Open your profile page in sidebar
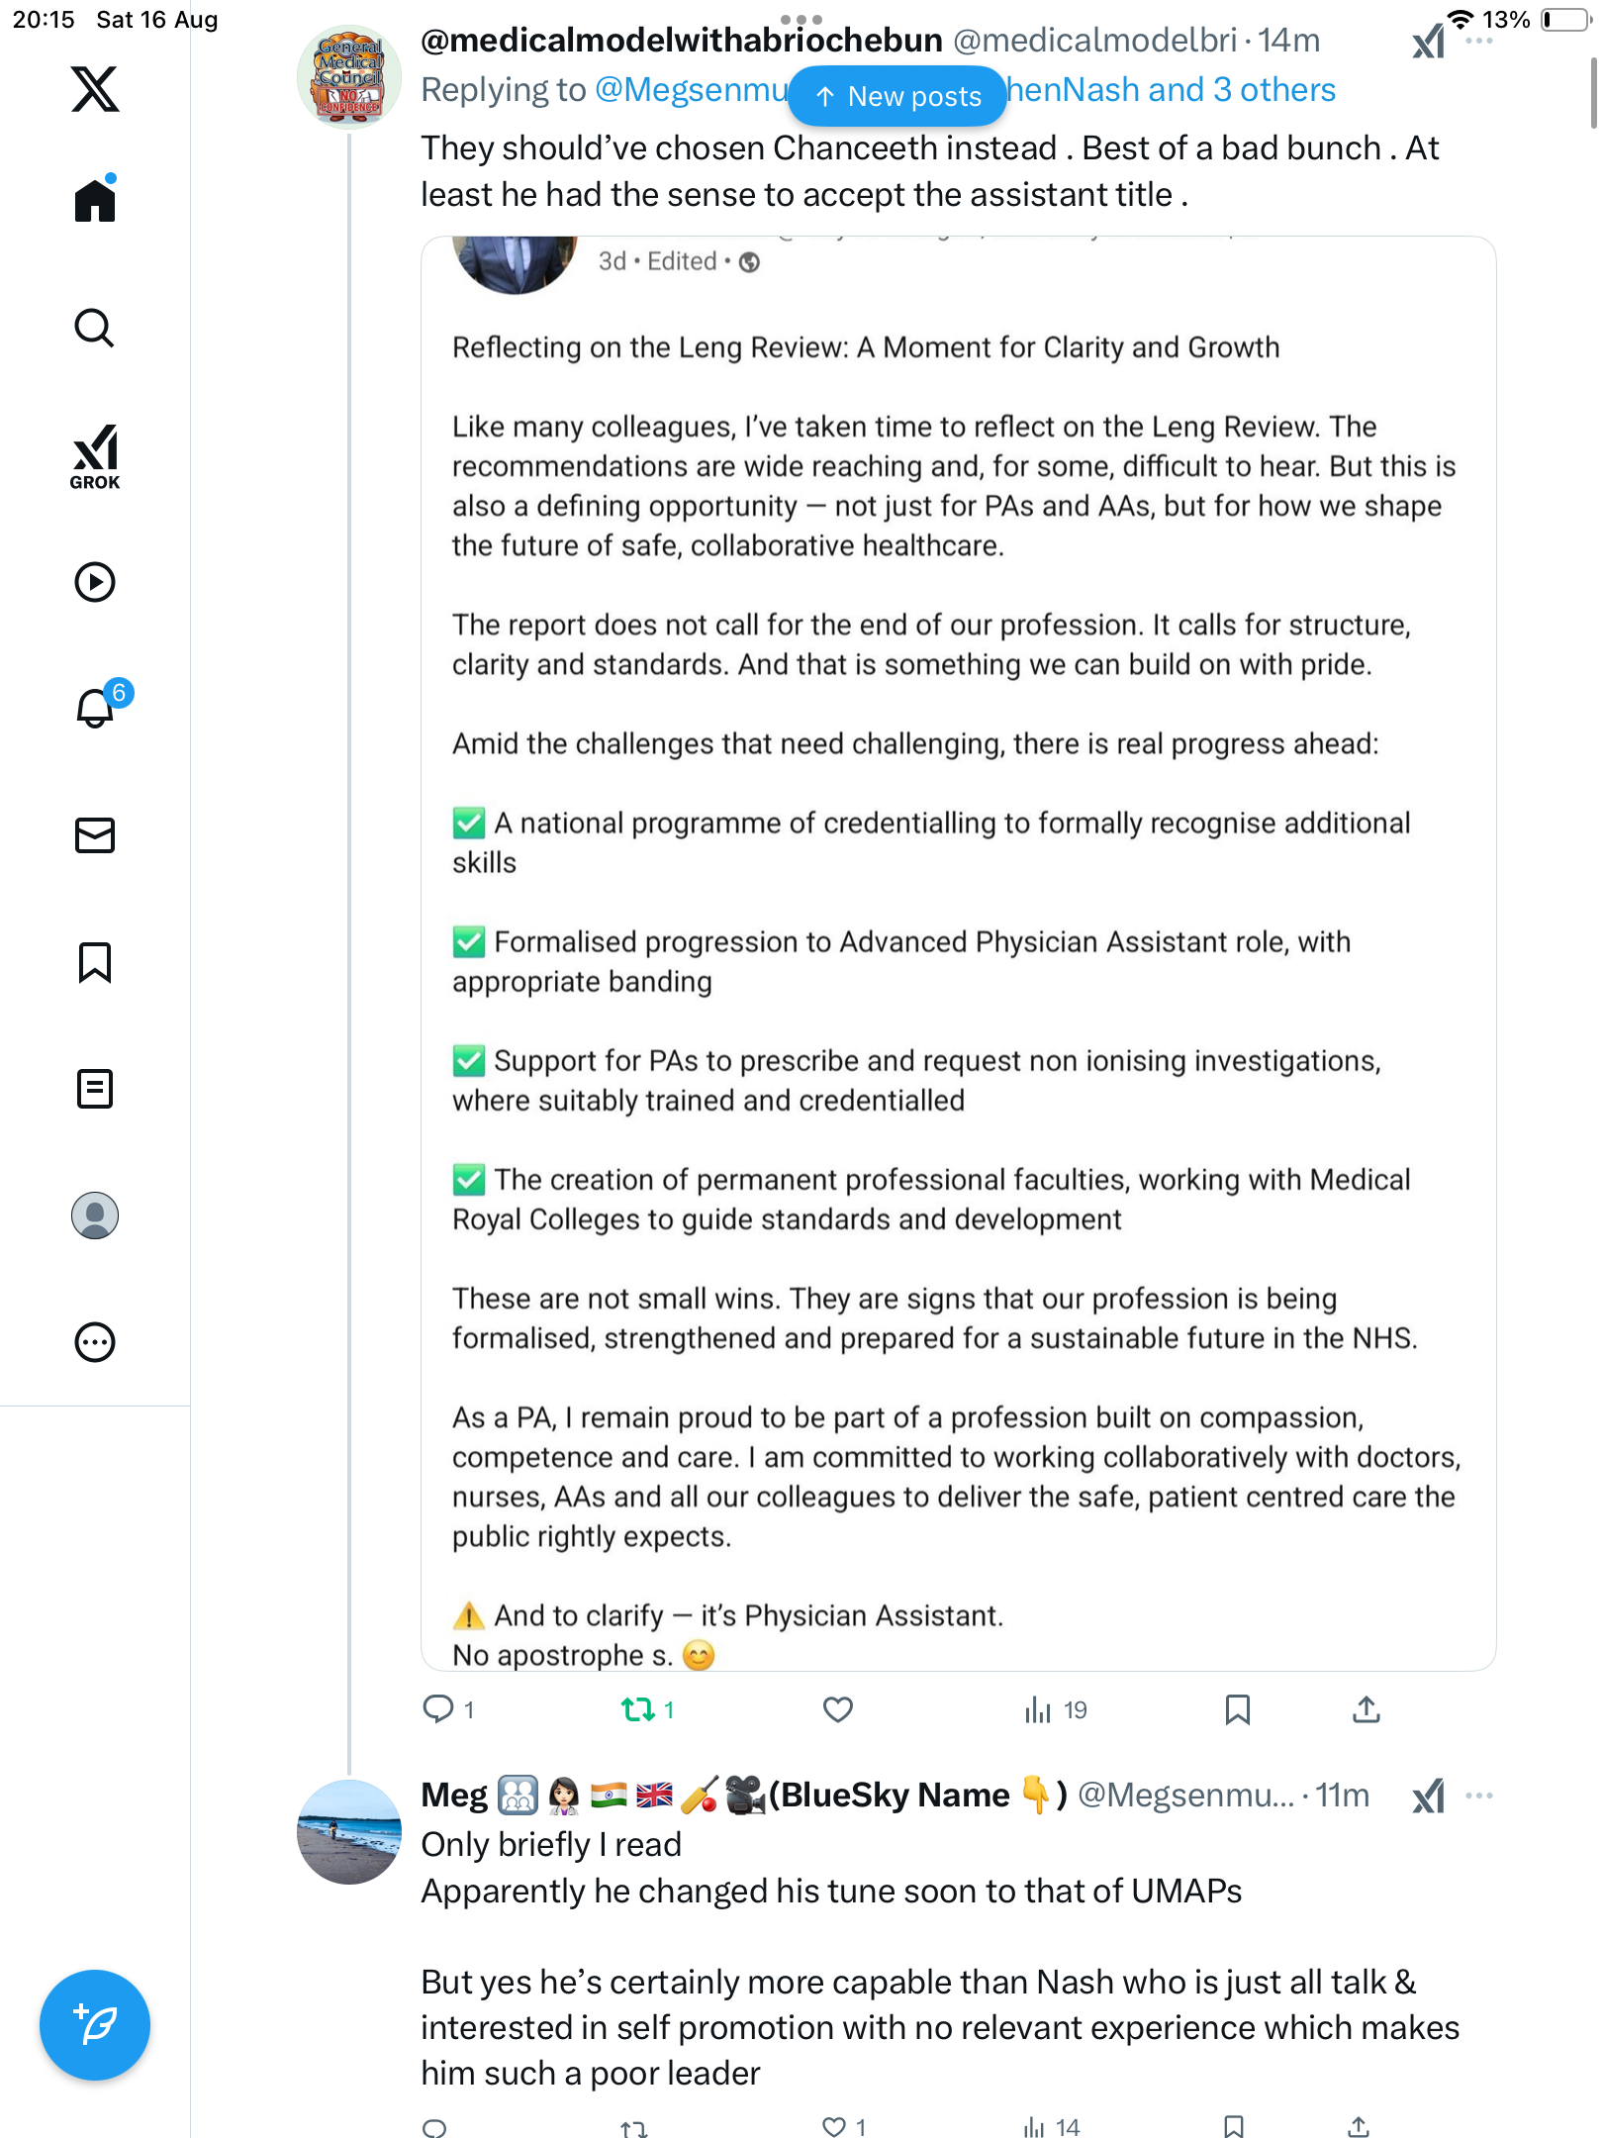The width and height of the screenshot is (1603, 2138). 95,1215
